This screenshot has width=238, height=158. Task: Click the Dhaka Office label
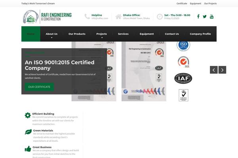tap(132, 15)
